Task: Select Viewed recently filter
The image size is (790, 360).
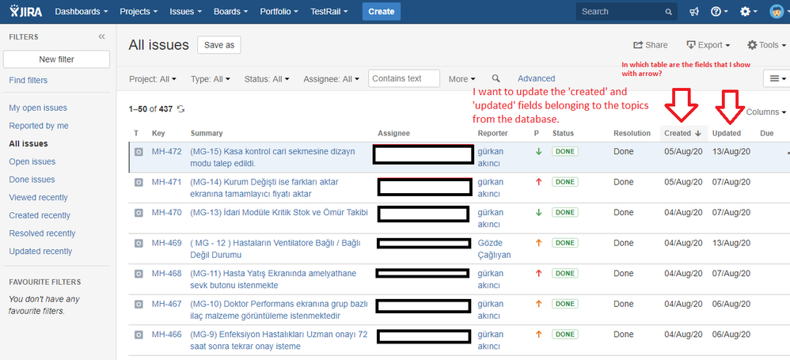Action: [38, 197]
